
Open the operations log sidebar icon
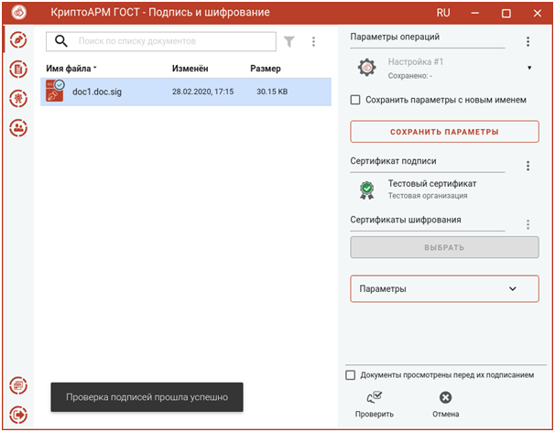point(18,385)
